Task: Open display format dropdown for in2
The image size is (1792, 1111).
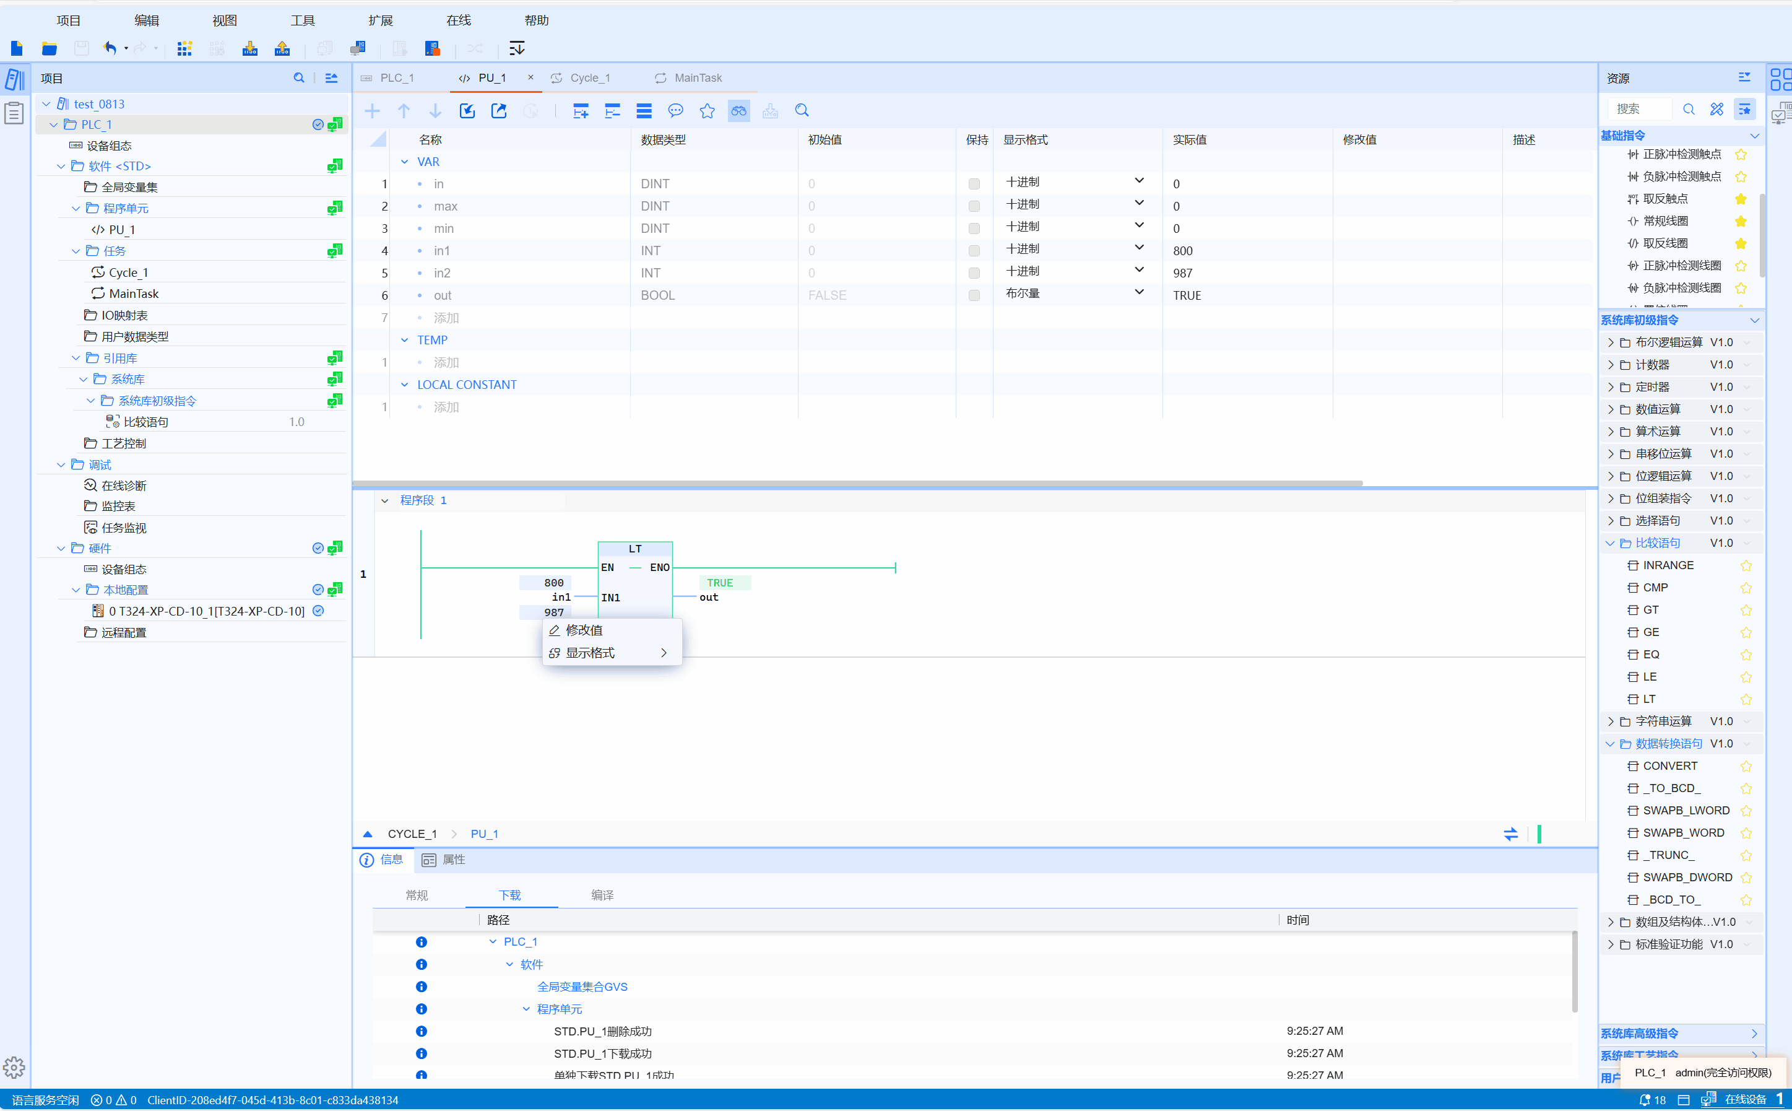Action: click(x=1138, y=271)
